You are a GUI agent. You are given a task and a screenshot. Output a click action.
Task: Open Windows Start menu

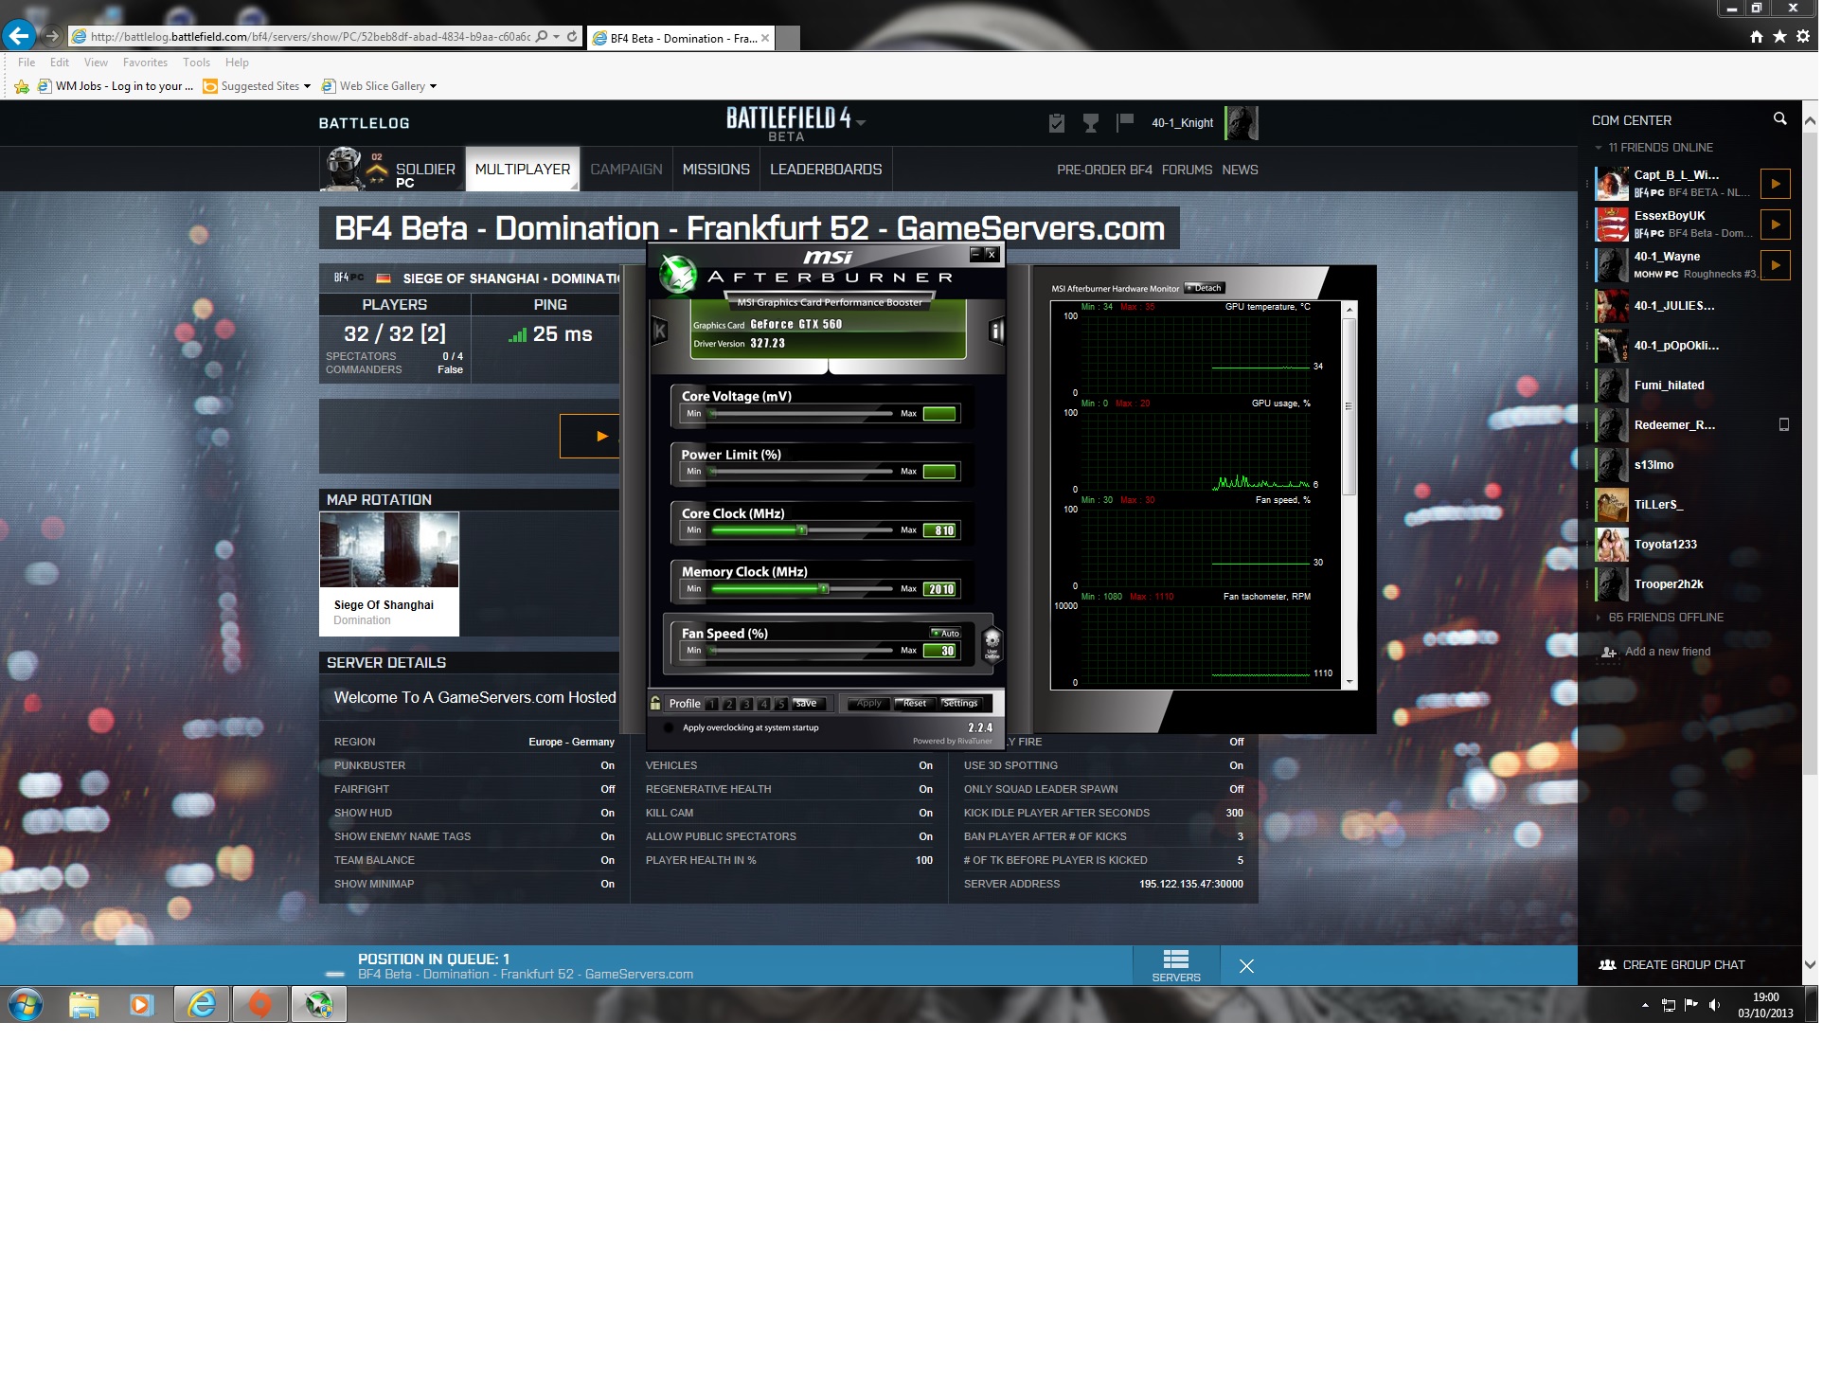[x=26, y=1004]
